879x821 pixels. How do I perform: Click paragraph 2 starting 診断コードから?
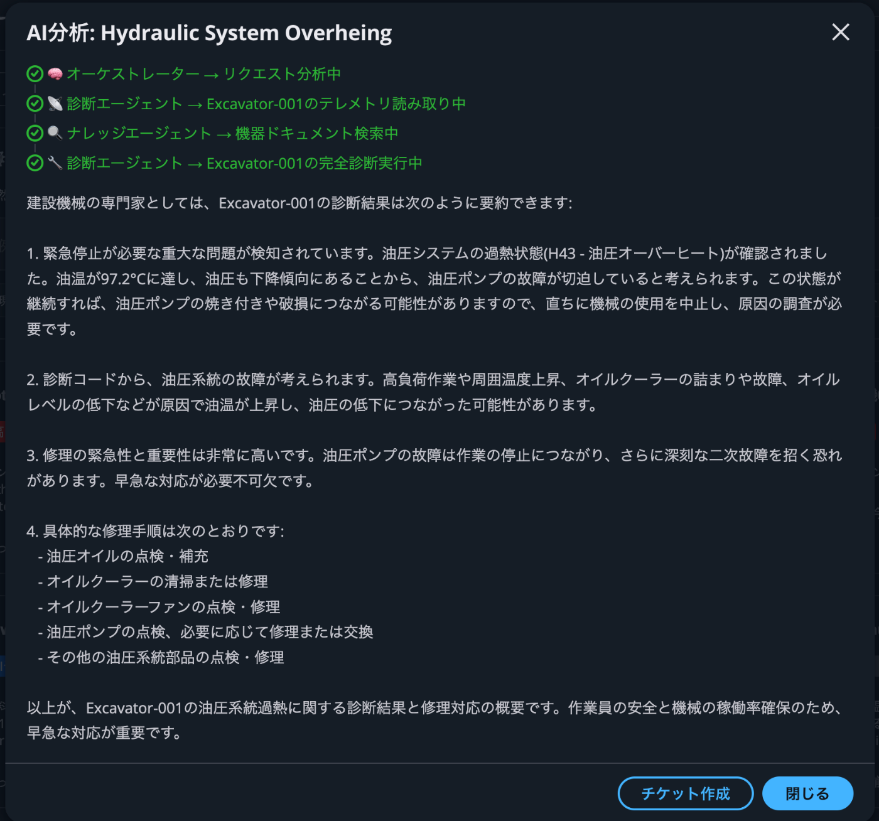pyautogui.click(x=433, y=392)
